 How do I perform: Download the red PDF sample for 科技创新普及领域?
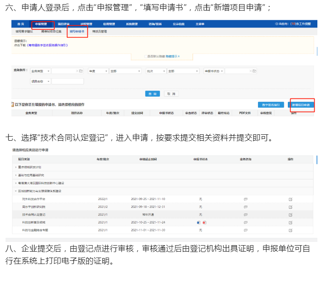tap(204, 222)
